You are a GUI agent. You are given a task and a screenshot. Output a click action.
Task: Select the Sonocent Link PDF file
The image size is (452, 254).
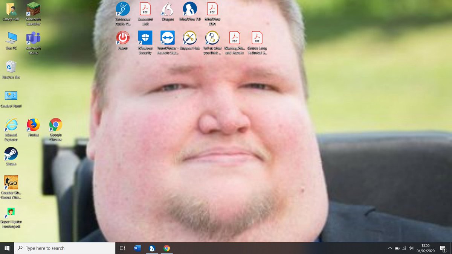(x=145, y=14)
